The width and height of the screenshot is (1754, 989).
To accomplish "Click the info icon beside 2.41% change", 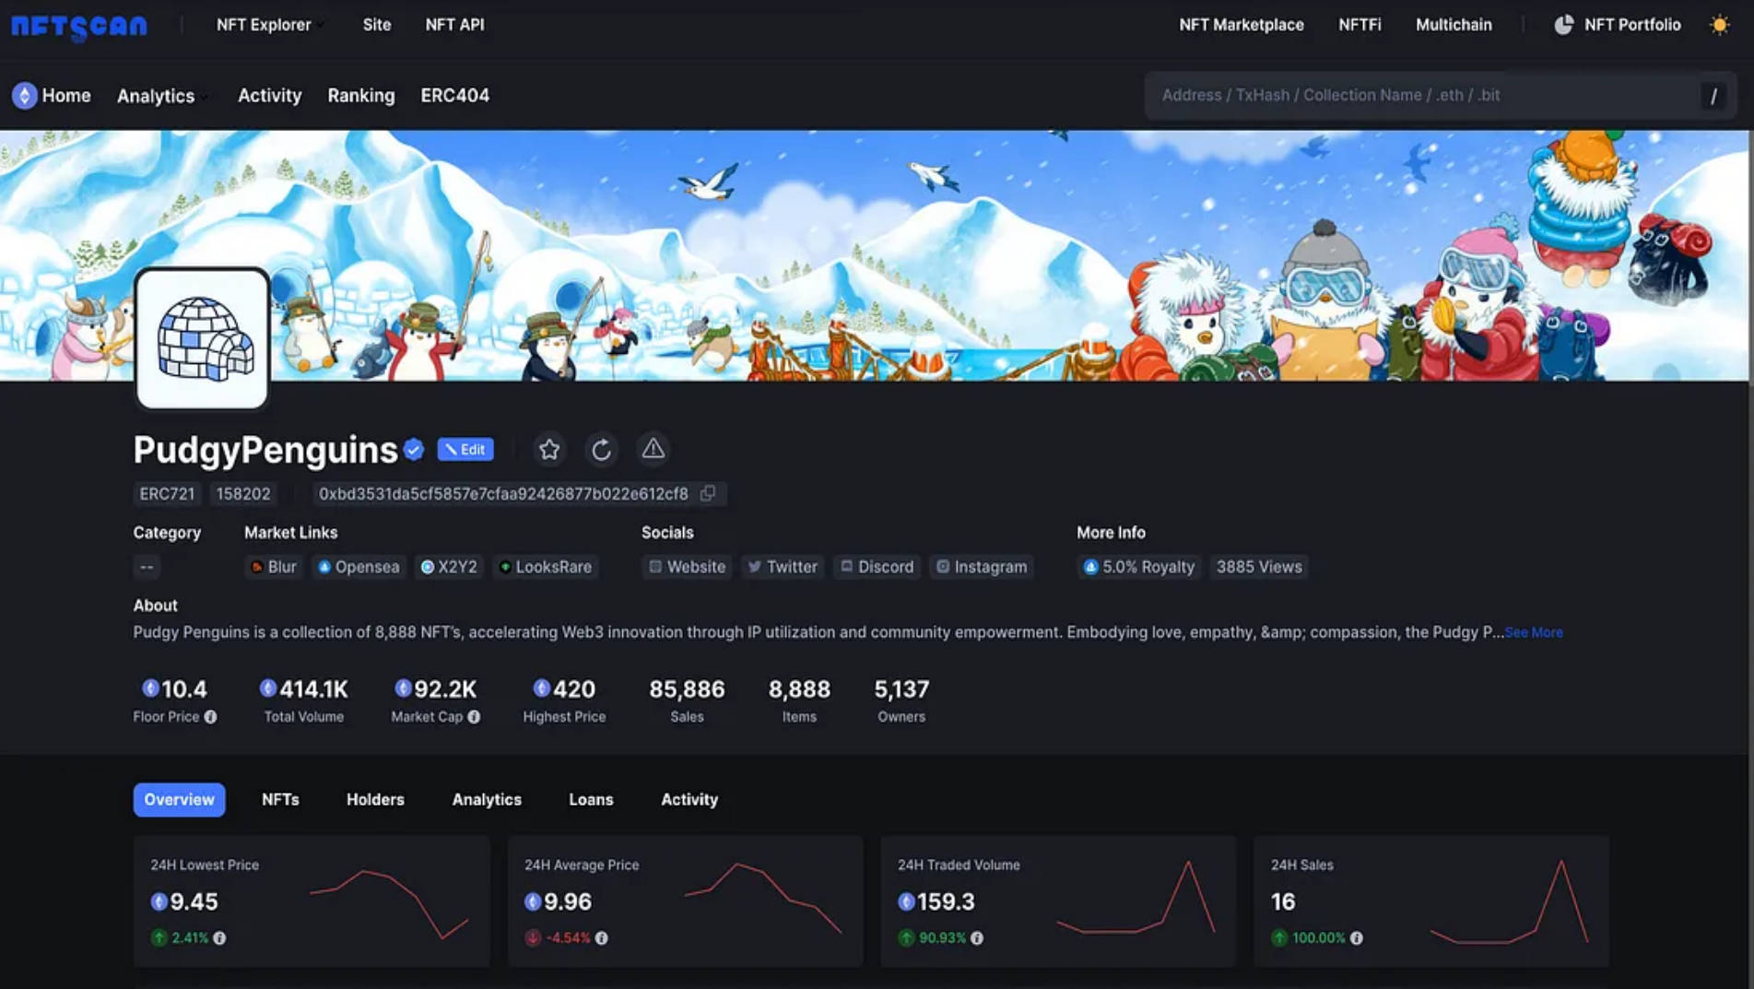I will 219,938.
